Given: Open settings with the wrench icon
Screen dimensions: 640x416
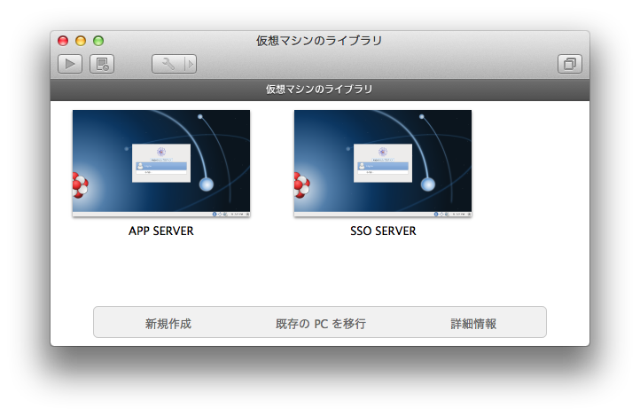Looking at the screenshot, I should click(x=168, y=64).
